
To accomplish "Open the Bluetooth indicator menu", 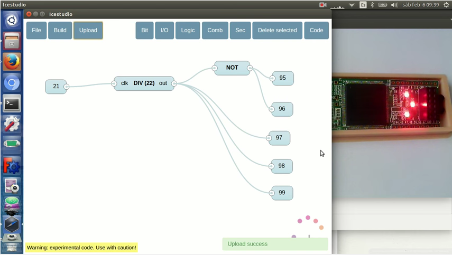I will (372, 5).
